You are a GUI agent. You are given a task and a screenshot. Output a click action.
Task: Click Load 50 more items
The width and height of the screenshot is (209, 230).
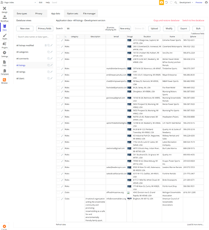[x=195, y=224]
